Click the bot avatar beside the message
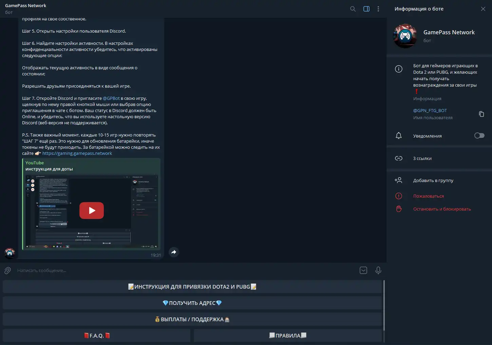The image size is (492, 345). [10, 253]
